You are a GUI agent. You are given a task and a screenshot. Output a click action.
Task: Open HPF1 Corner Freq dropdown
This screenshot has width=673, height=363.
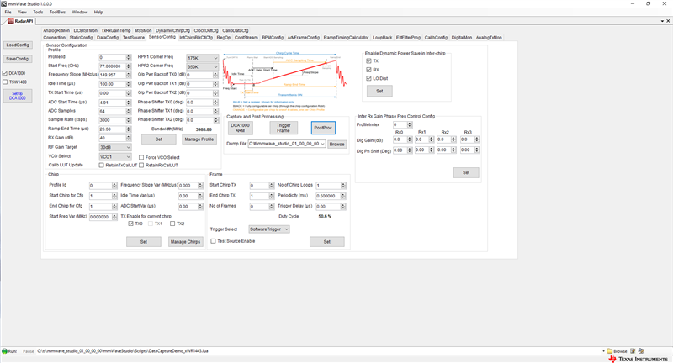pyautogui.click(x=202, y=58)
